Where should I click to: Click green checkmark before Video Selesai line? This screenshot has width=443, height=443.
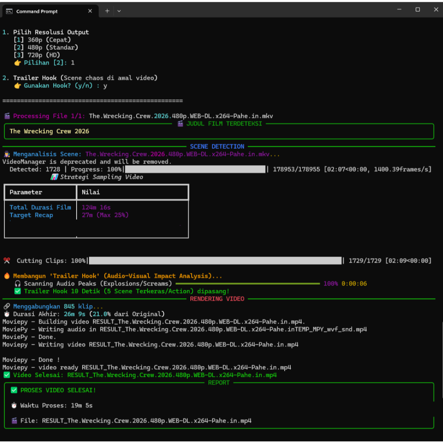6,375
